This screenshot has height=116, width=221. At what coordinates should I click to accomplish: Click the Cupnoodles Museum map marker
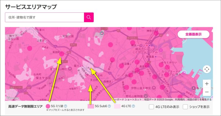pyautogui.click(x=184, y=72)
